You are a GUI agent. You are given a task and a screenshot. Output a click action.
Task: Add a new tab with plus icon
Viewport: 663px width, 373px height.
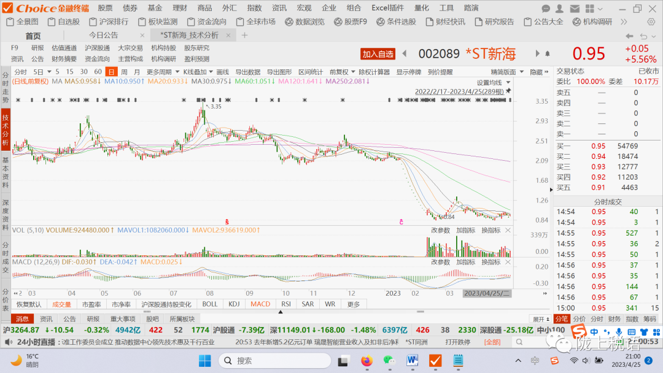click(x=244, y=36)
